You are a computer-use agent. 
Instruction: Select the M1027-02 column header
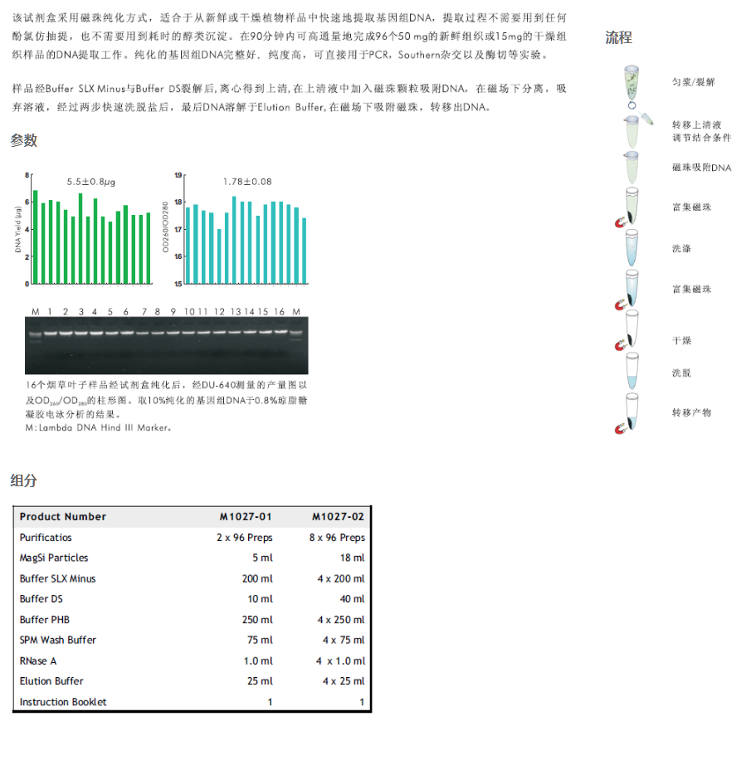pos(338,517)
